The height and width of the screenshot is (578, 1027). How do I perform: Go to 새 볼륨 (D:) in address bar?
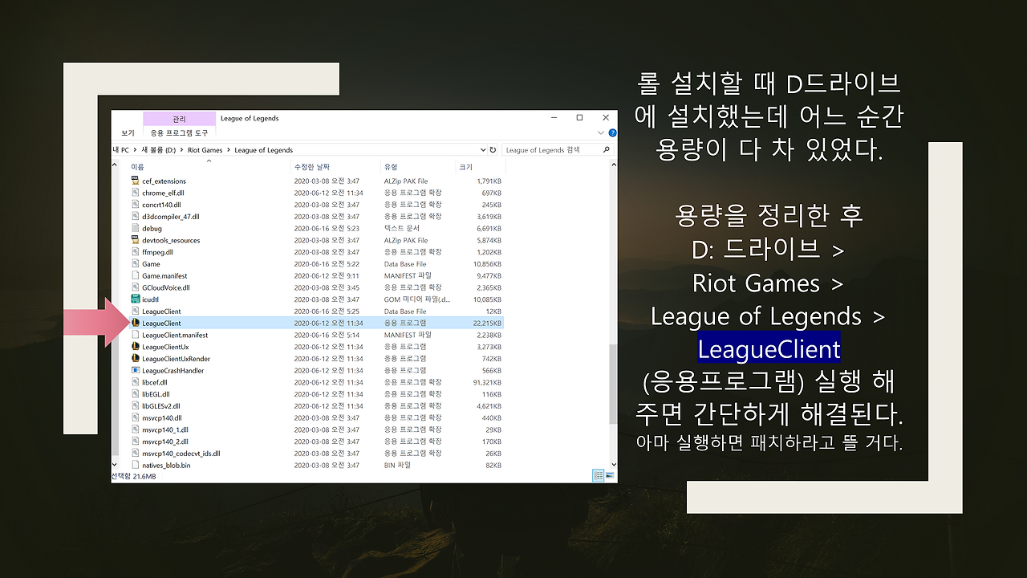pos(159,150)
